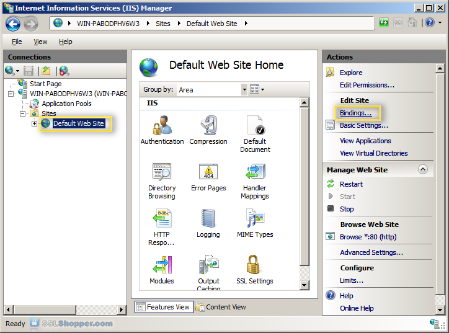Viewport: 449px width, 333px height.
Task: Click the Stop loading X icon
Action: [398, 22]
